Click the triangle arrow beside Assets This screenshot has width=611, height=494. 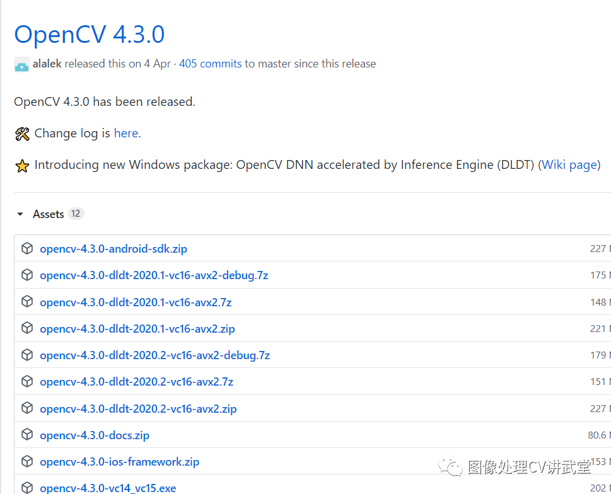(20, 214)
